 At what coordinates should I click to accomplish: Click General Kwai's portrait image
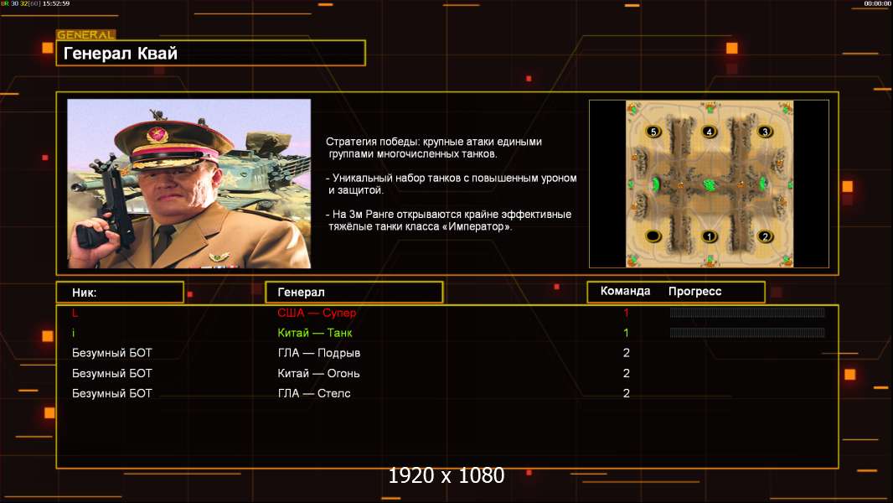[x=189, y=184]
